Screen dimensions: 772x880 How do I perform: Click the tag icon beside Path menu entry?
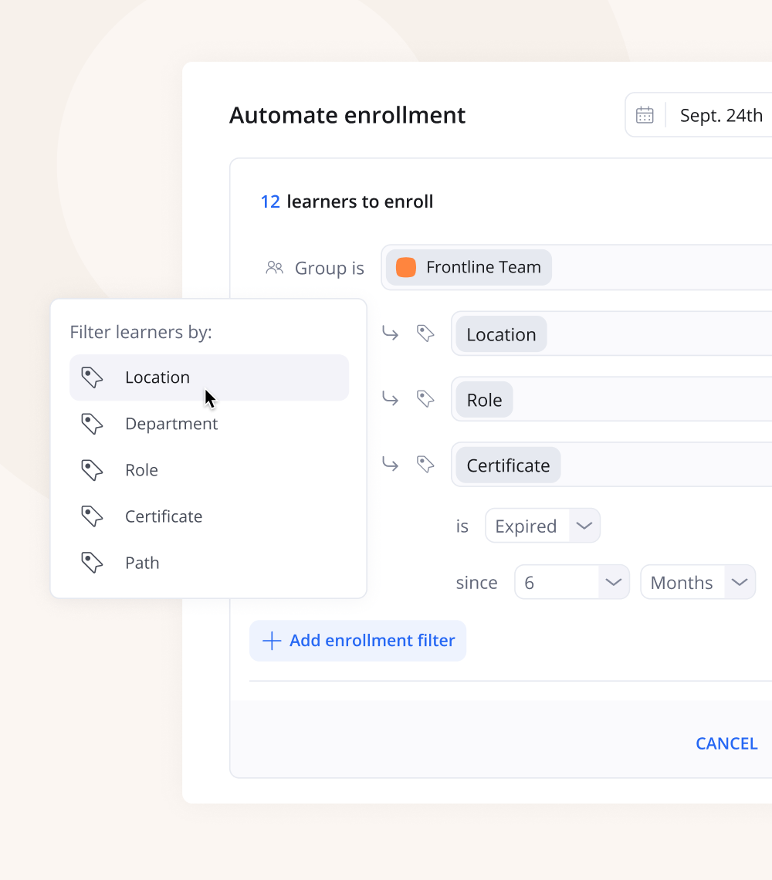point(92,563)
